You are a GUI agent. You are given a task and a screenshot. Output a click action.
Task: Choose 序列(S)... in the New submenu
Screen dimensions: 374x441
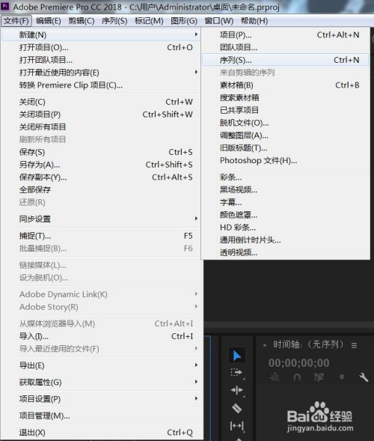click(285, 60)
